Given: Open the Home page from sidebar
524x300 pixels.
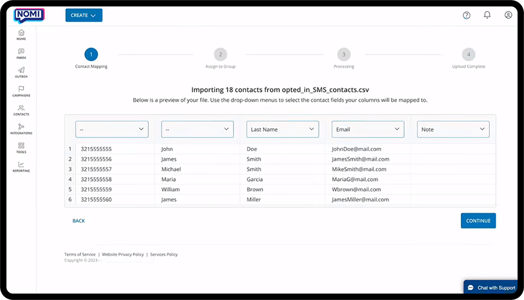Looking at the screenshot, I should click(x=22, y=34).
